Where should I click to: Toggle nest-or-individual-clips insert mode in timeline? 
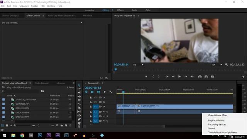tap(86, 92)
